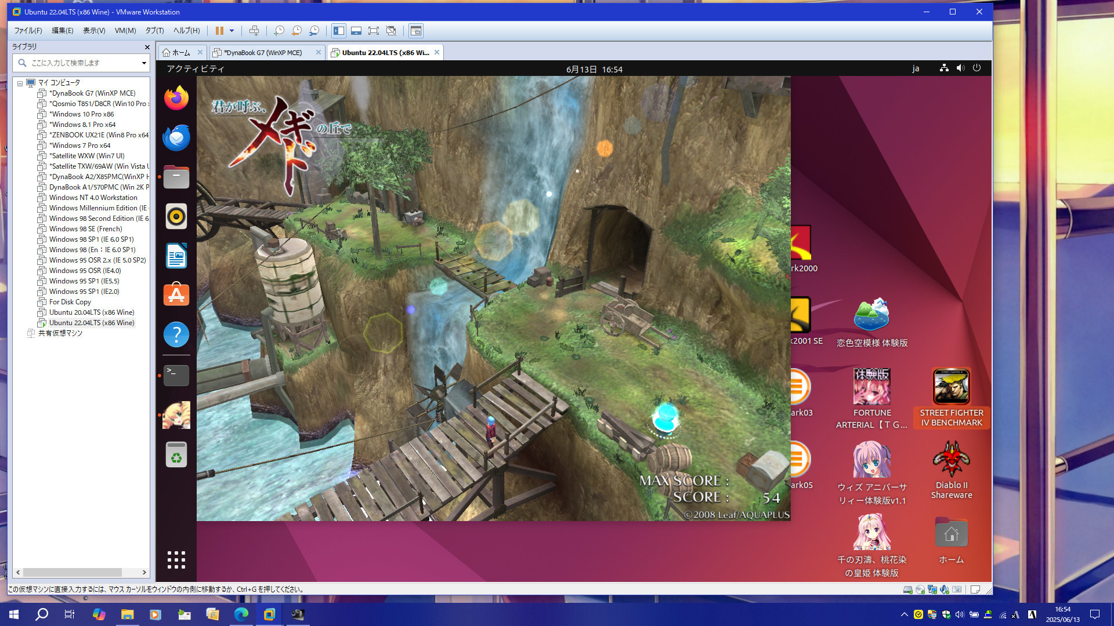Select Windows 98 SE (French) in the library

tap(80, 229)
